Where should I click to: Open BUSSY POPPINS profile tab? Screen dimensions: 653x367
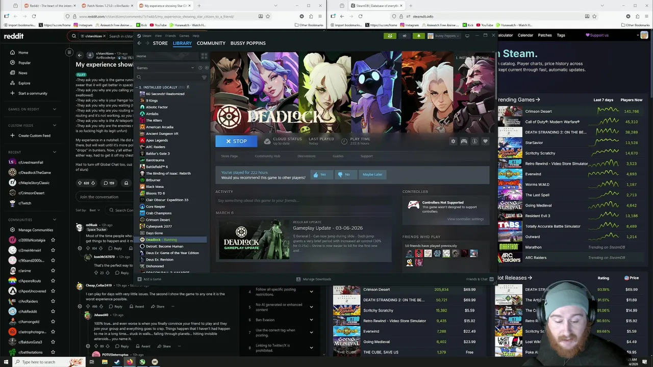click(248, 43)
